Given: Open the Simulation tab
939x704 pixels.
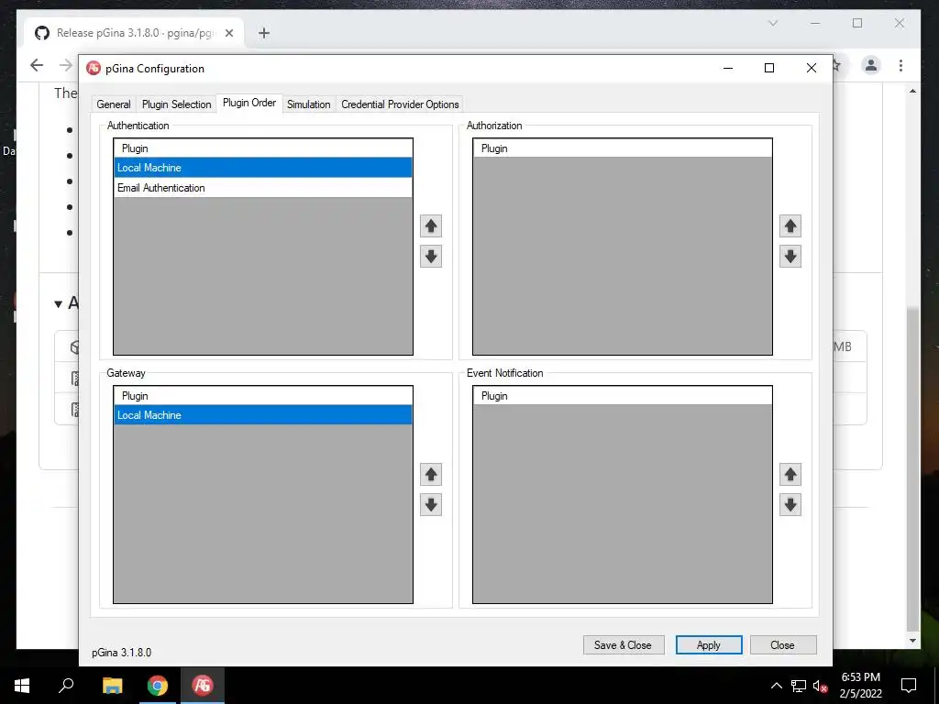Looking at the screenshot, I should [x=308, y=104].
